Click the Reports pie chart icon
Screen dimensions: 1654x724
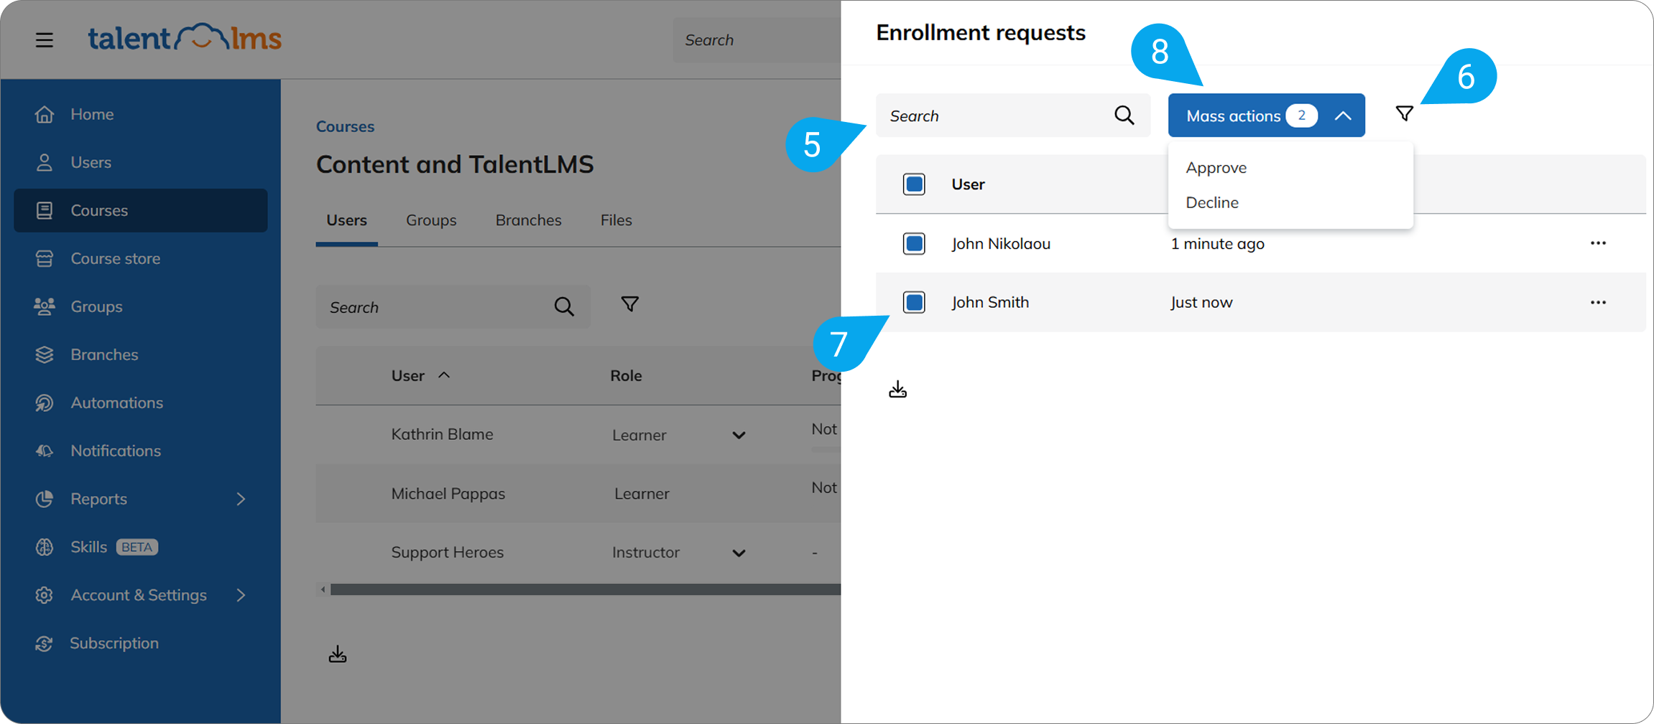click(45, 499)
